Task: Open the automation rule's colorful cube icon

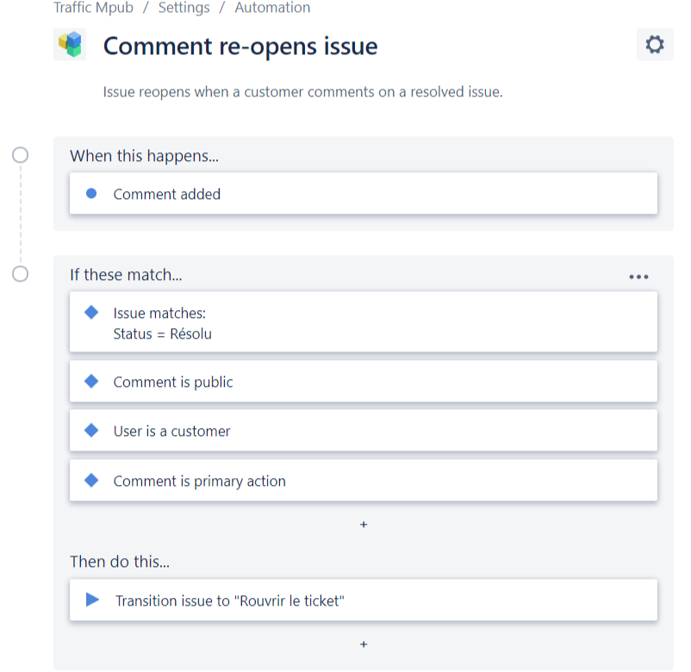Action: point(70,43)
